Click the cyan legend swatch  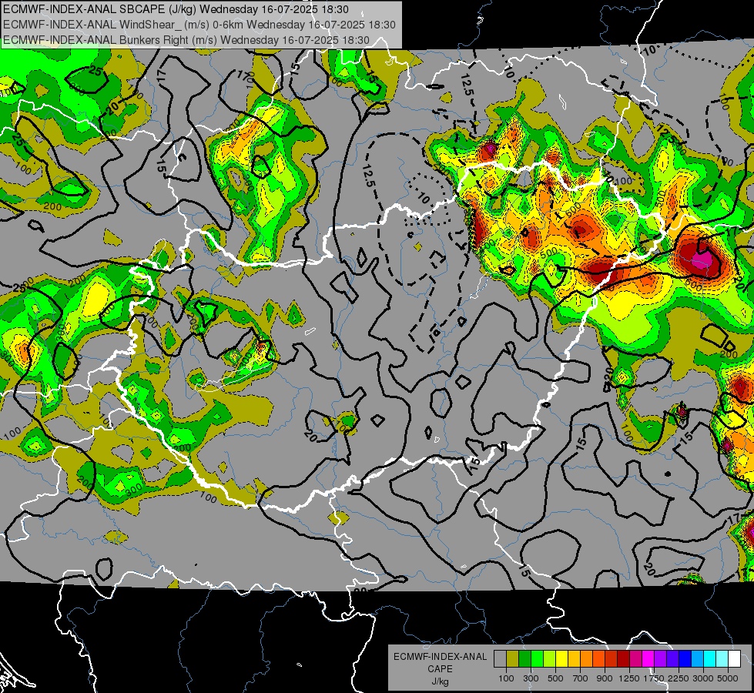pyautogui.click(x=710, y=659)
